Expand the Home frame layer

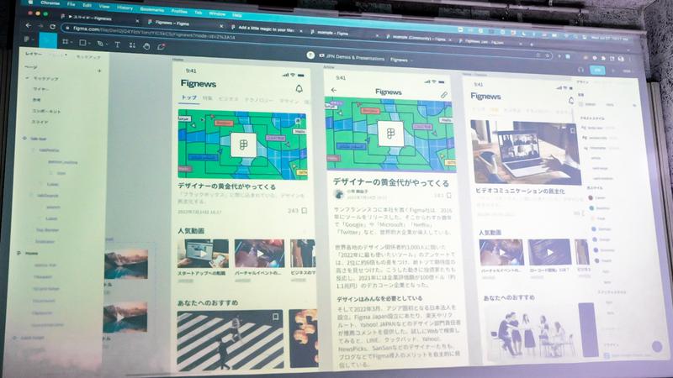[19, 254]
